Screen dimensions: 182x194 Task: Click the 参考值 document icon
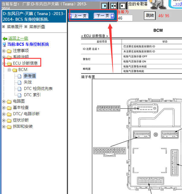coord(20,76)
